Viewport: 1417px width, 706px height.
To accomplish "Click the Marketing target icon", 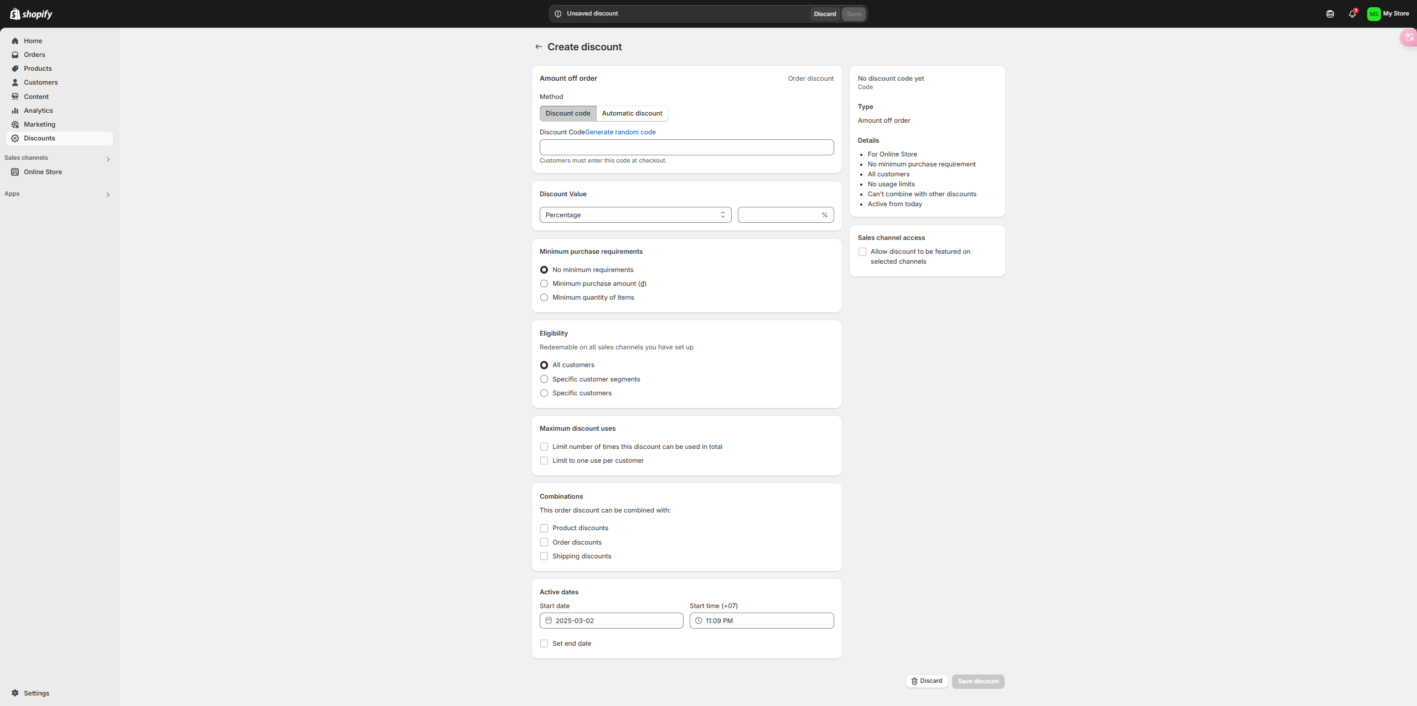I will click(15, 124).
